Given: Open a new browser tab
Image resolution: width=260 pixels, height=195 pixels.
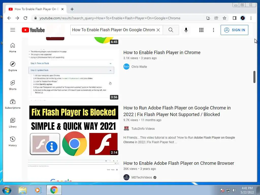Looking at the screenshot, I should [72, 9].
